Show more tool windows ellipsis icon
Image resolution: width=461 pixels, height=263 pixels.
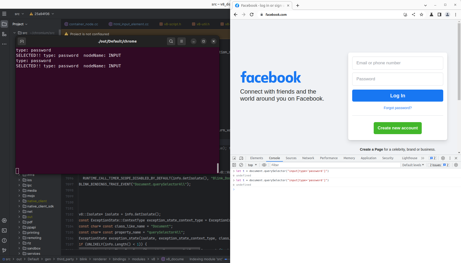click(x=4, y=44)
